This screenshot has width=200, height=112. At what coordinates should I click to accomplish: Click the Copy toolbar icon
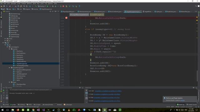[x=18, y=6]
